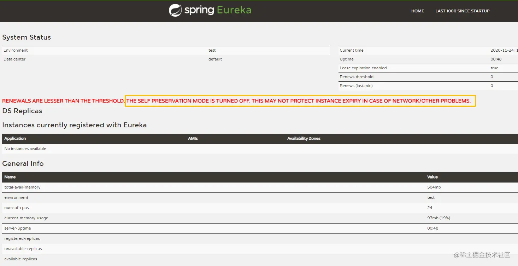Image resolution: width=518 pixels, height=266 pixels.
Task: Select the total-avail-memory row name
Action: 22,187
